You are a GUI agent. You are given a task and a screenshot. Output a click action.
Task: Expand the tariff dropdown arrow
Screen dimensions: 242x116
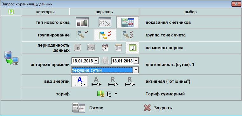(x=116, y=94)
